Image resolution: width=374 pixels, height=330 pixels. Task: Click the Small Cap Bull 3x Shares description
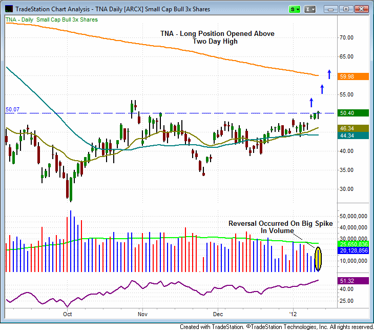tap(67, 20)
